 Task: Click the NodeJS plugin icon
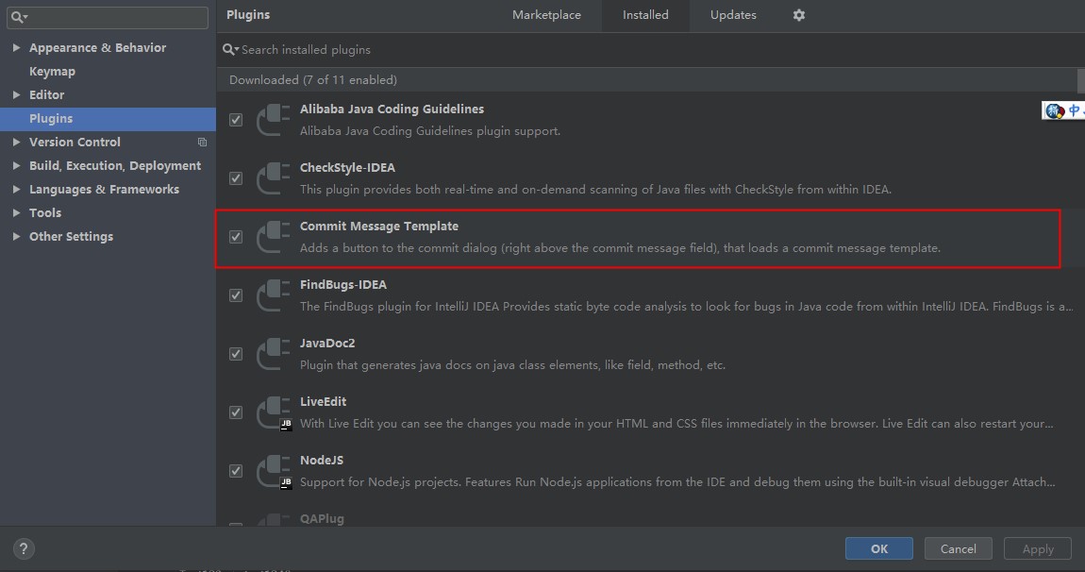click(x=274, y=470)
